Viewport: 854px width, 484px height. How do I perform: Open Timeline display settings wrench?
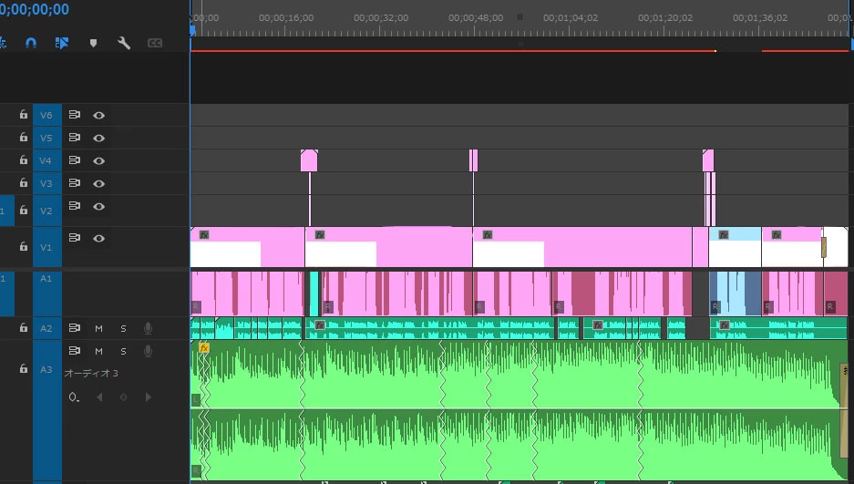click(x=124, y=43)
